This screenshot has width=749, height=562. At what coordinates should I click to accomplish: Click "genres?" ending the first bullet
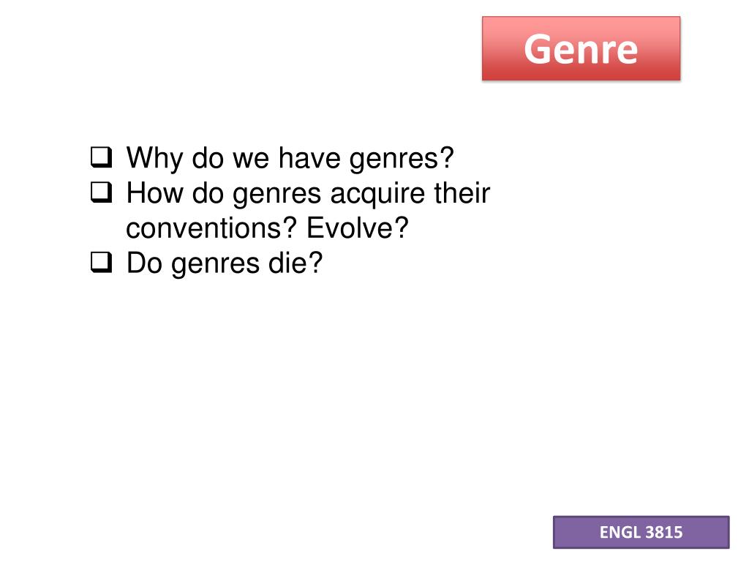(x=402, y=158)
